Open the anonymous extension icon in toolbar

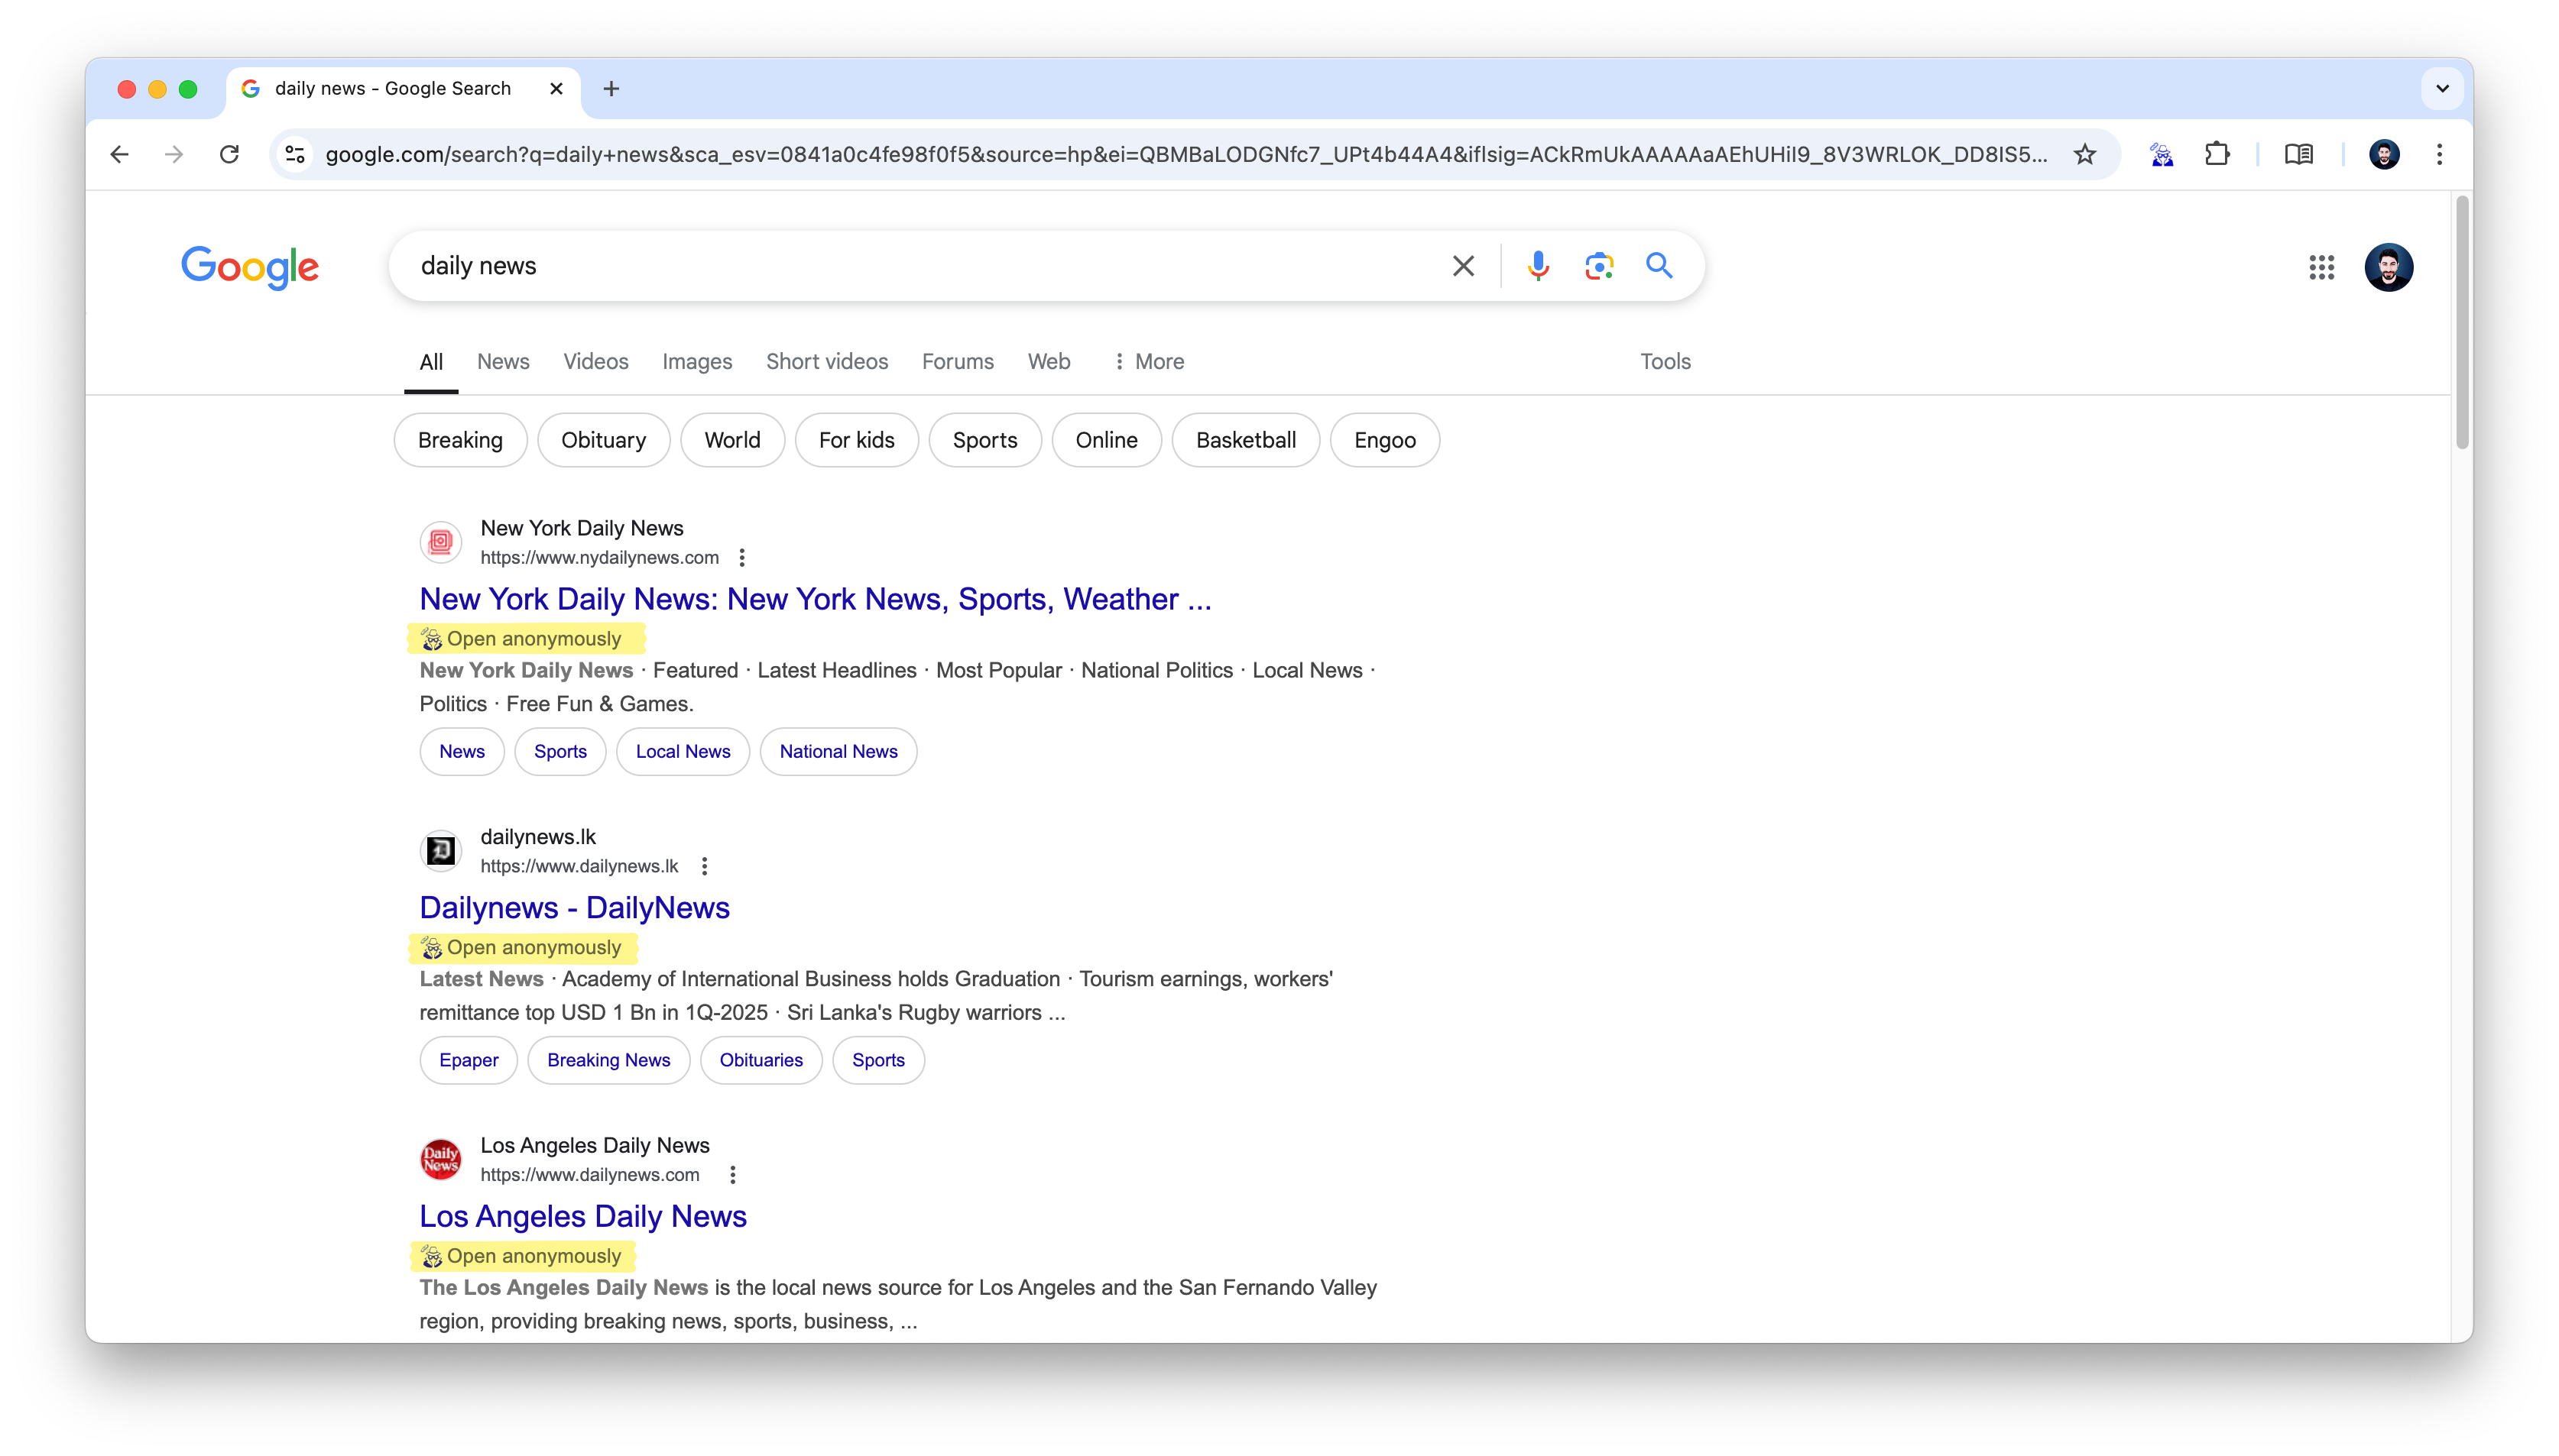[x=2162, y=154]
